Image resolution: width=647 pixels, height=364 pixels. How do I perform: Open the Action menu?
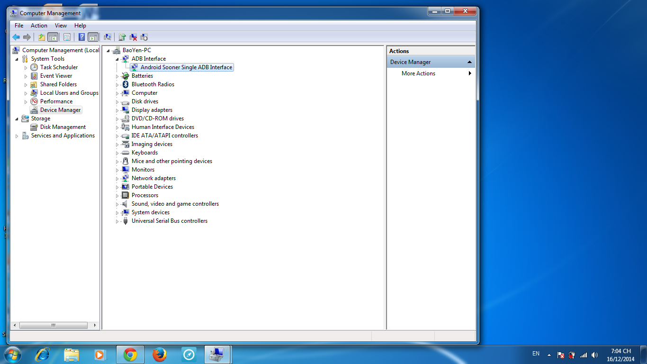tap(39, 26)
